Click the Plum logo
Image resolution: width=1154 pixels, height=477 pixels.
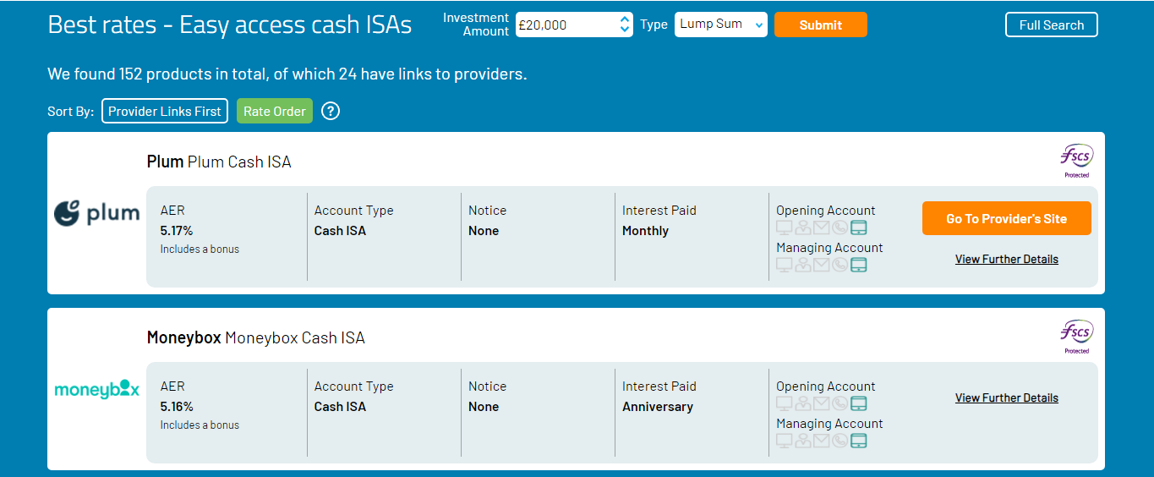[97, 212]
